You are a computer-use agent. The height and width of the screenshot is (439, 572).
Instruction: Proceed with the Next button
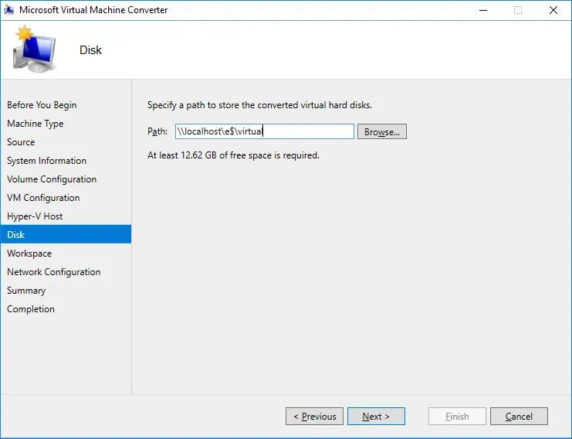coord(376,417)
